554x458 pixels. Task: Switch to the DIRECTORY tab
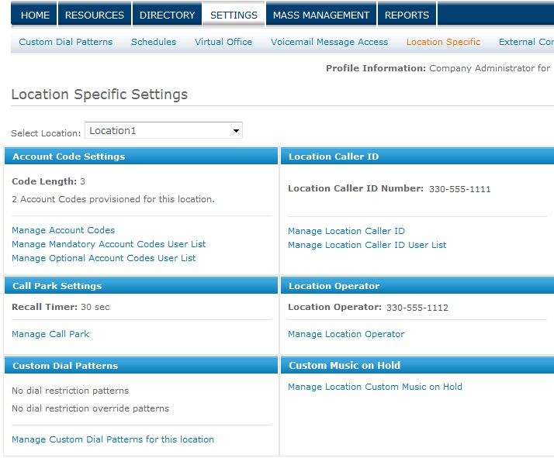[167, 15]
